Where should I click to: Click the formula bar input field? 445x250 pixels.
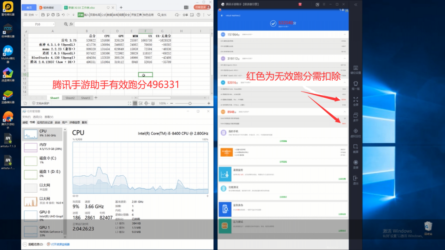143,24
